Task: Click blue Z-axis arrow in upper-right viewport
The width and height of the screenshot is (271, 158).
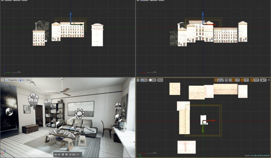Action: [x=203, y=16]
